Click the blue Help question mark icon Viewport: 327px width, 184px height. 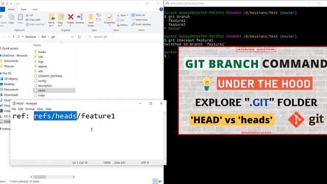pos(161,9)
